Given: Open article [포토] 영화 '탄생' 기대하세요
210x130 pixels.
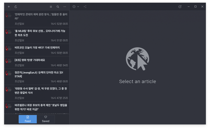Looking at the screenshot, I should pos(37,63).
